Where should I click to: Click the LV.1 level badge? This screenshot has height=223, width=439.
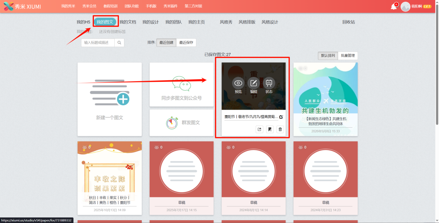427,7
